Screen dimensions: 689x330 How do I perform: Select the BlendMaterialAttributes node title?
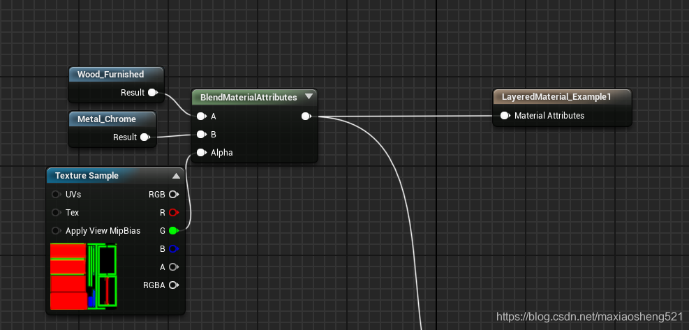click(x=249, y=97)
